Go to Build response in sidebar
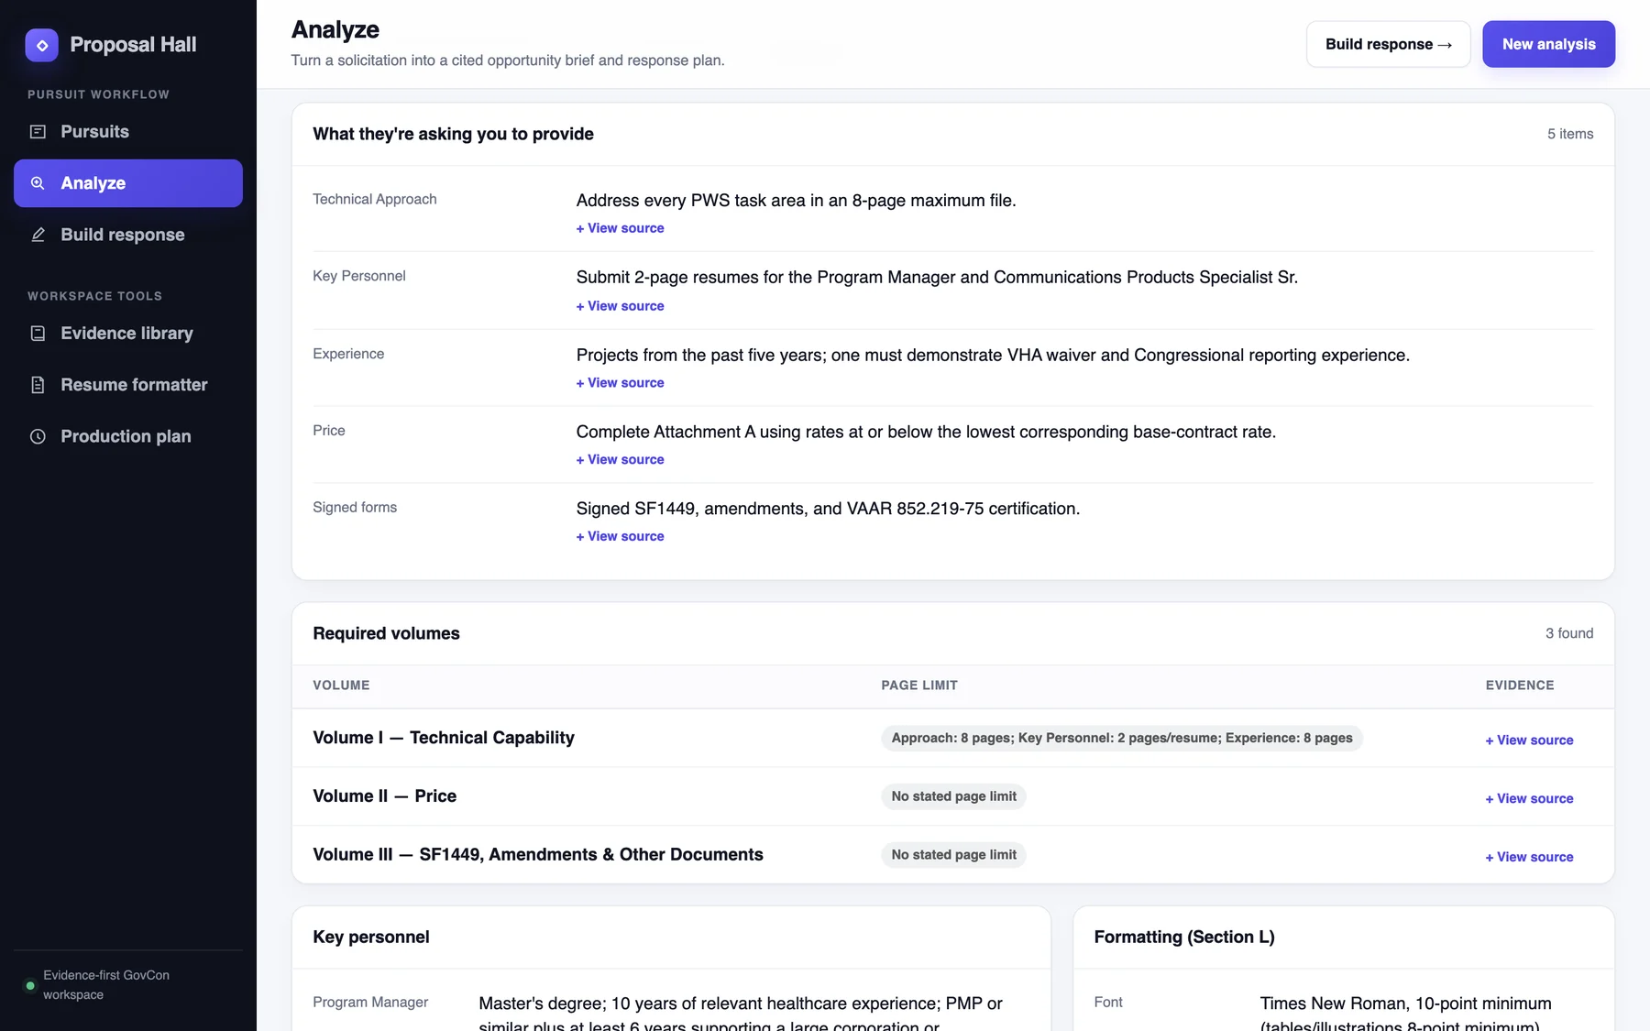 click(x=128, y=235)
